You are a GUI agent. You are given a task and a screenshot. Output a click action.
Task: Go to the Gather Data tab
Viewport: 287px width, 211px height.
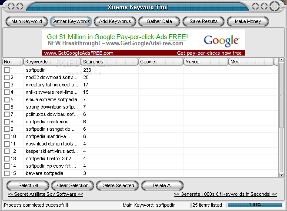click(159, 22)
